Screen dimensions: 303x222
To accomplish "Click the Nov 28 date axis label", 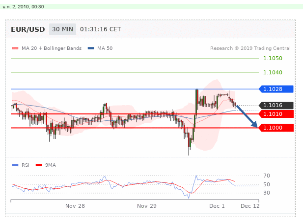I will [x=75, y=206].
